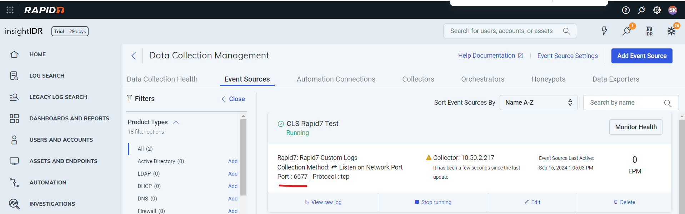Click View raw log

coord(323,202)
